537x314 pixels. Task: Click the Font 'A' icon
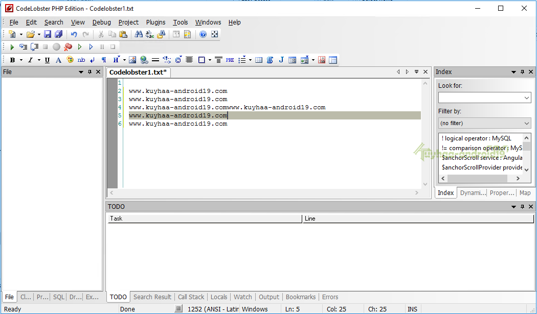point(59,60)
